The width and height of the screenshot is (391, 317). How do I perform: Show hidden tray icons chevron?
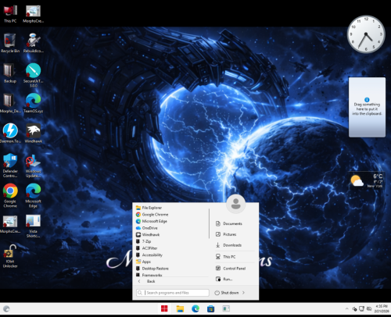pyautogui.click(x=346, y=309)
